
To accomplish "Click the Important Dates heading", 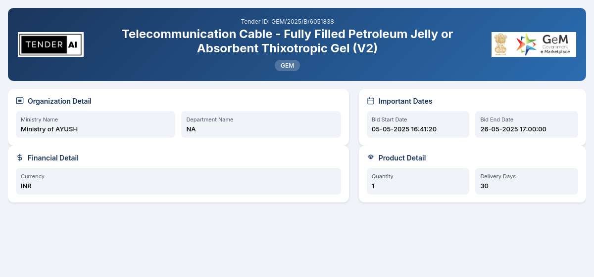I will pyautogui.click(x=405, y=101).
